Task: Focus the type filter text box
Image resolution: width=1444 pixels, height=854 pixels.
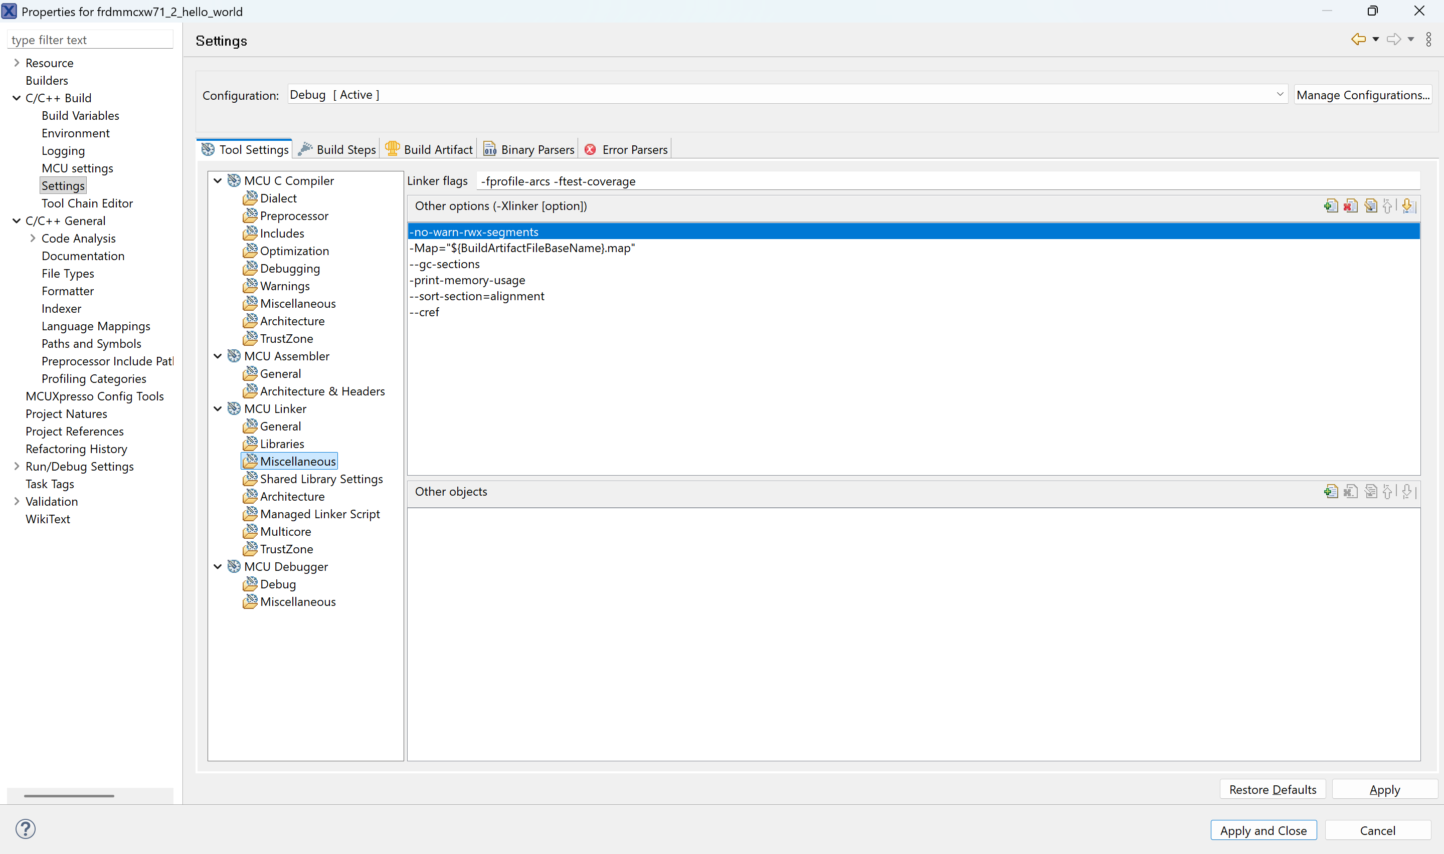Action: coord(90,40)
